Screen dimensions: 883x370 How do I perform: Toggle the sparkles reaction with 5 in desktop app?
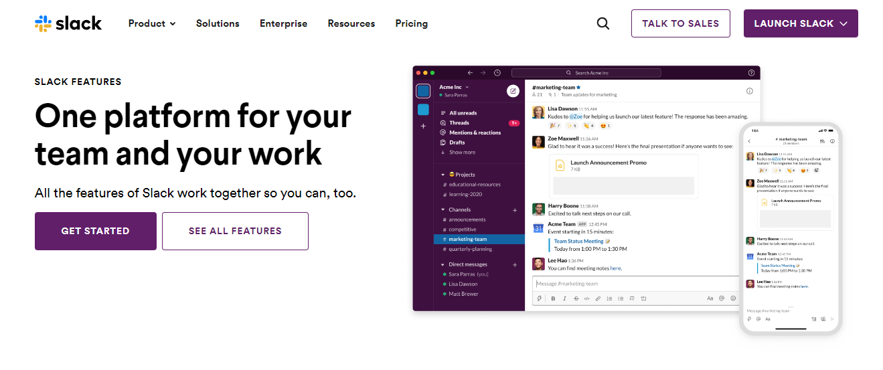point(572,125)
